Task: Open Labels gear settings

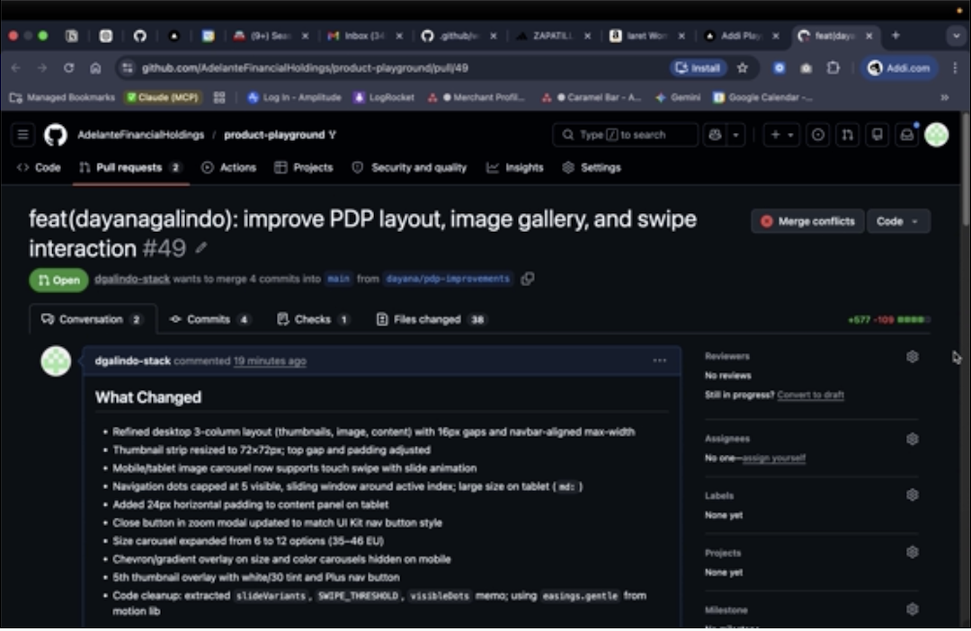Action: click(x=913, y=494)
